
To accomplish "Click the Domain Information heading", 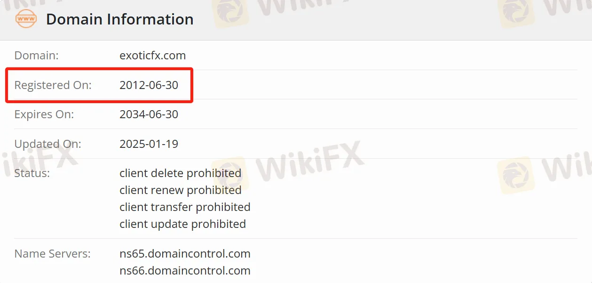I will point(119,19).
